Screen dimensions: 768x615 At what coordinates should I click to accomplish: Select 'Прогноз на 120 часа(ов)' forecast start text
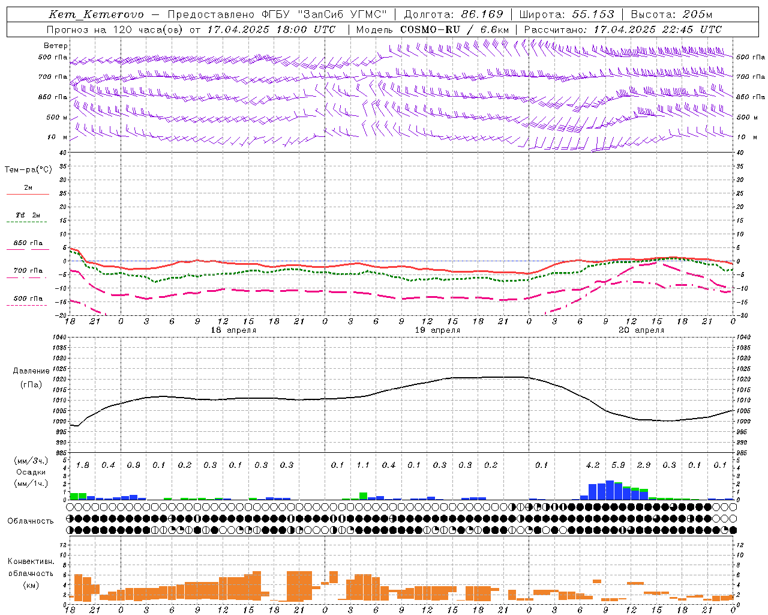pos(115,29)
